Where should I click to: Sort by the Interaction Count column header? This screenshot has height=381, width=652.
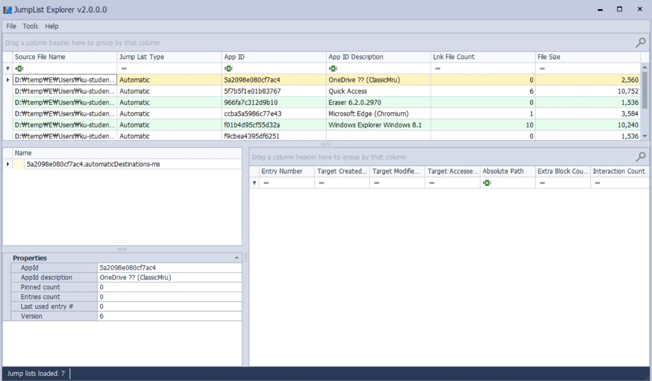click(620, 171)
